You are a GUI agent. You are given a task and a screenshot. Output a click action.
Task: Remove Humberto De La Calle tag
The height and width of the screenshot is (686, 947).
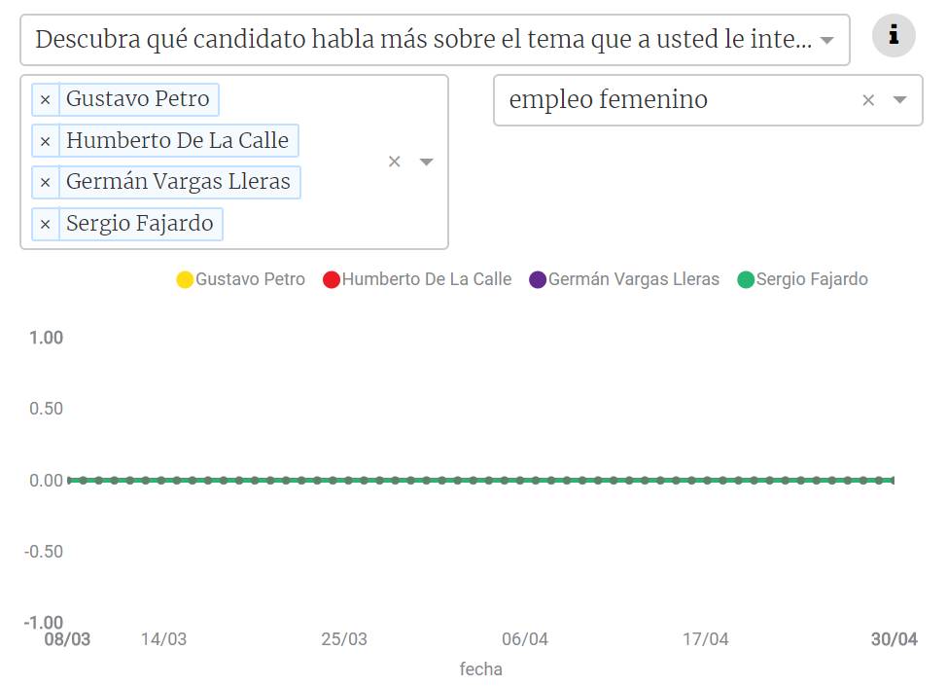(45, 141)
